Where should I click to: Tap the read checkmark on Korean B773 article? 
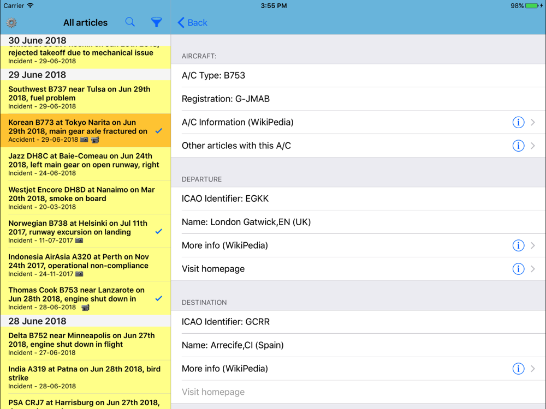tap(159, 131)
